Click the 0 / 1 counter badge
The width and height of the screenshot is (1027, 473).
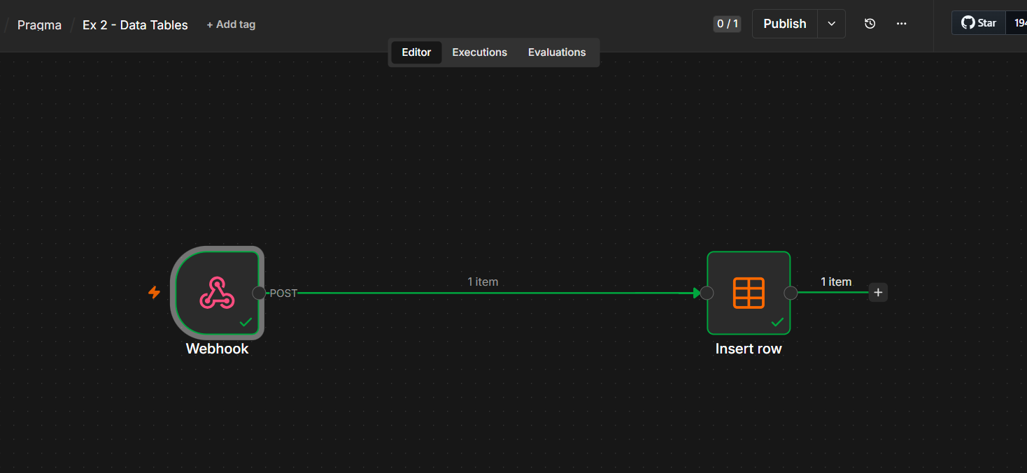[728, 24]
